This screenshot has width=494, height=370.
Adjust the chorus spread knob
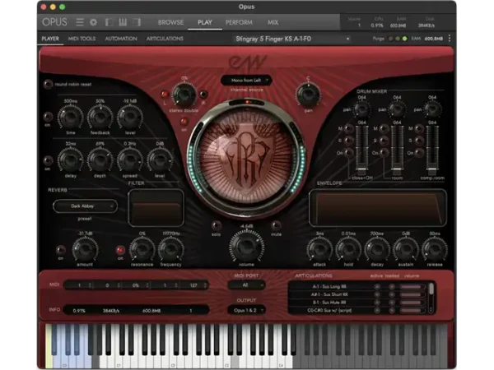(129, 160)
